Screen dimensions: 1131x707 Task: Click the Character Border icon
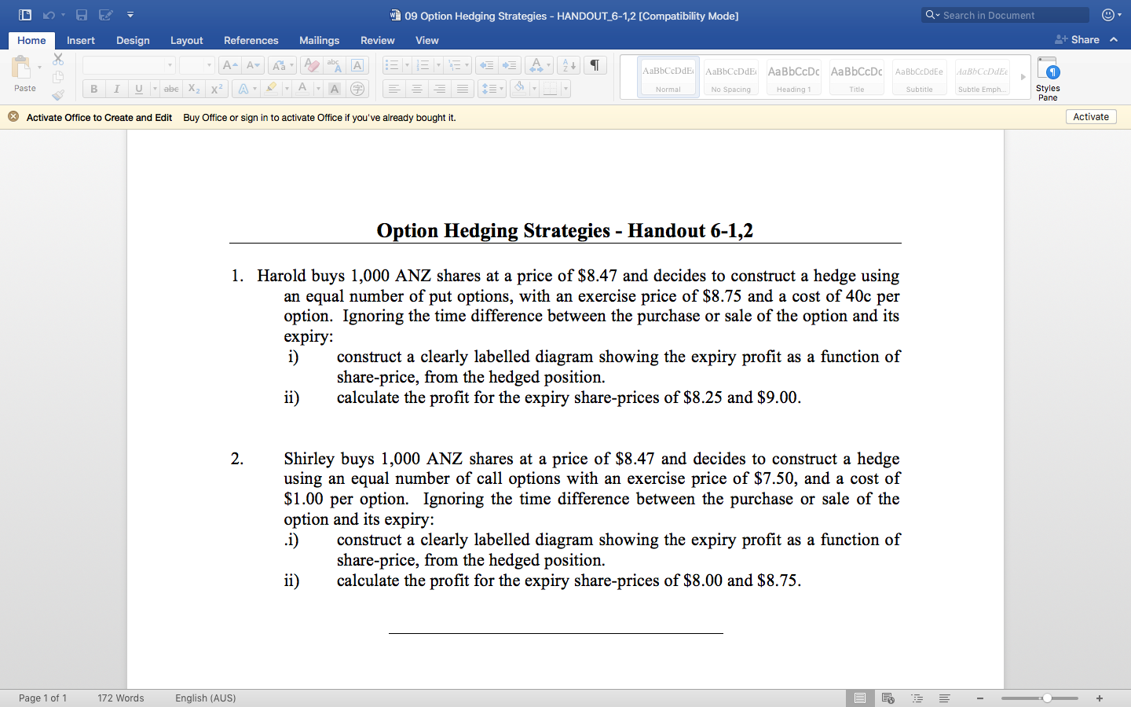tap(357, 65)
